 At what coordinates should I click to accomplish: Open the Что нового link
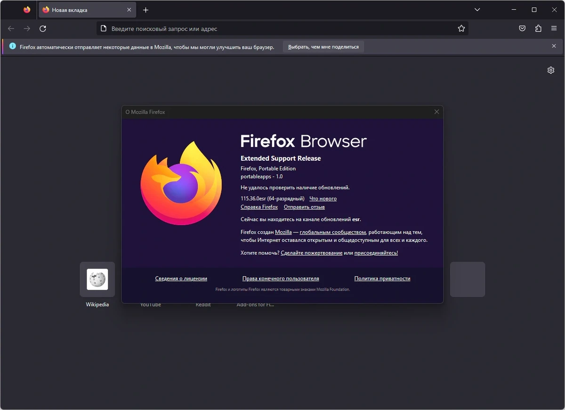click(323, 198)
